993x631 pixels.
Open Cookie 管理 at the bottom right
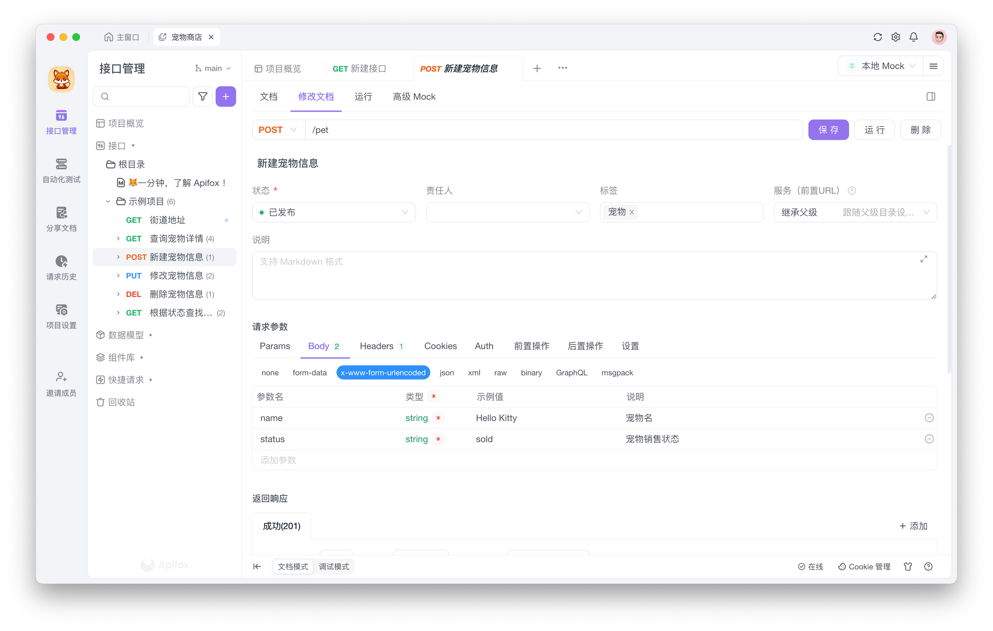(x=864, y=566)
